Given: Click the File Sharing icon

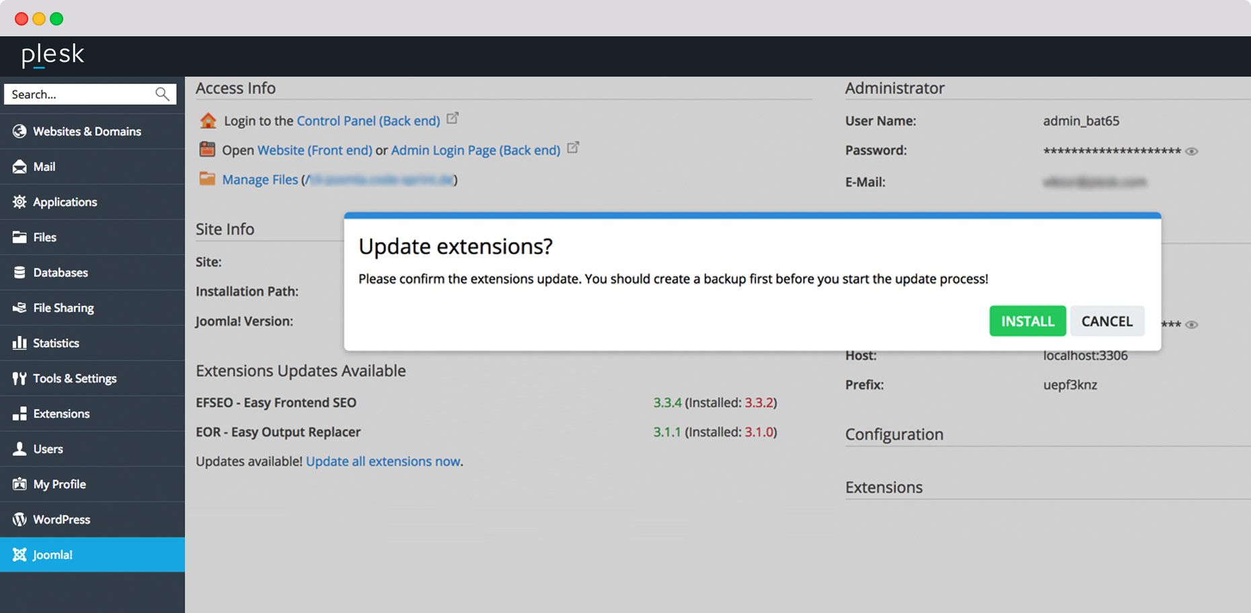Looking at the screenshot, I should tap(20, 308).
